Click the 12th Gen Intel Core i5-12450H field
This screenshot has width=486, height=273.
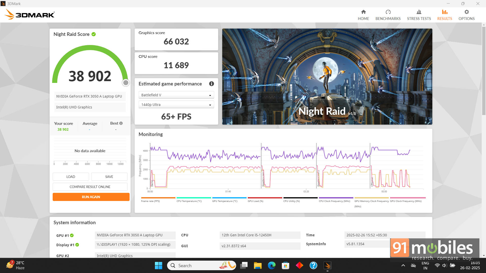click(260, 235)
